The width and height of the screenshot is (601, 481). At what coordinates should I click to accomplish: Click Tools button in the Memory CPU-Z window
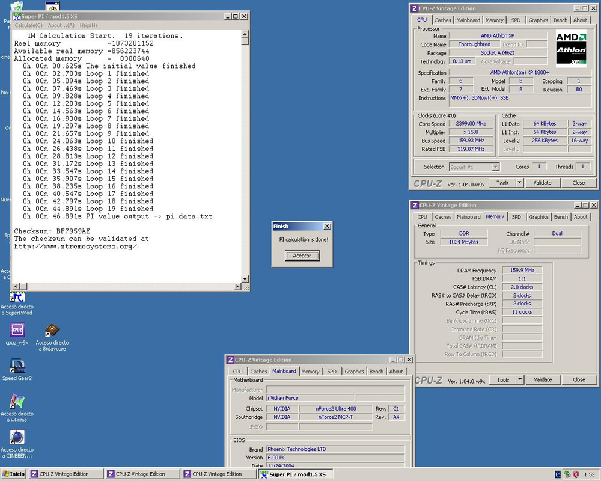coord(503,380)
